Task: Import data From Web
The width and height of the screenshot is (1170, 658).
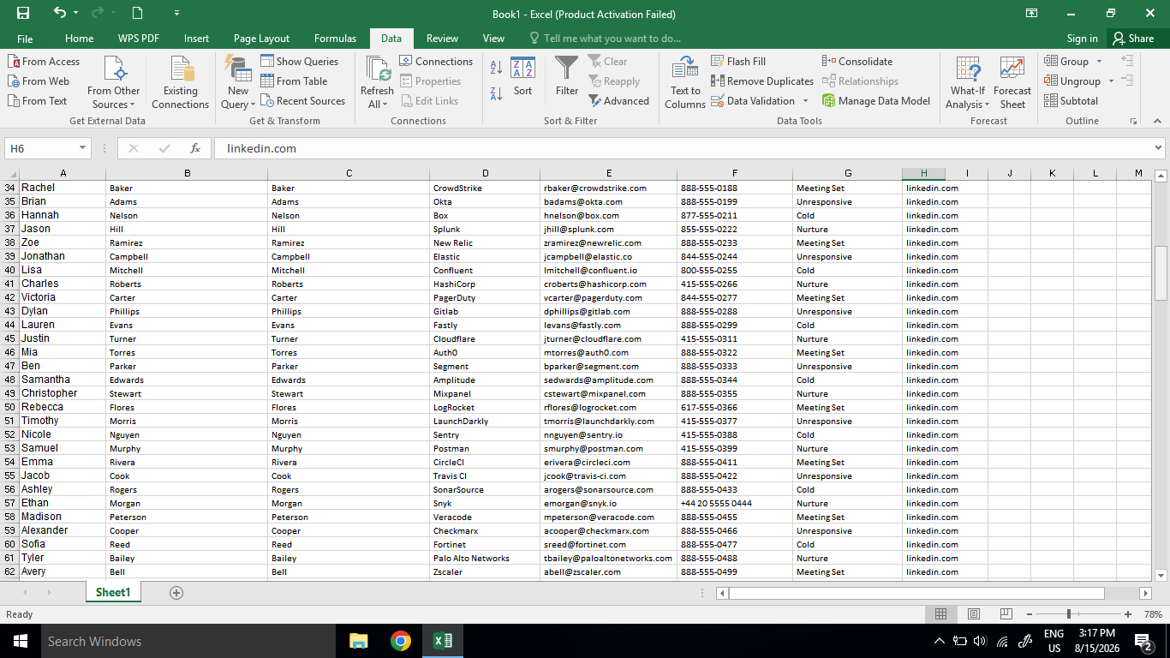Action: (39, 81)
